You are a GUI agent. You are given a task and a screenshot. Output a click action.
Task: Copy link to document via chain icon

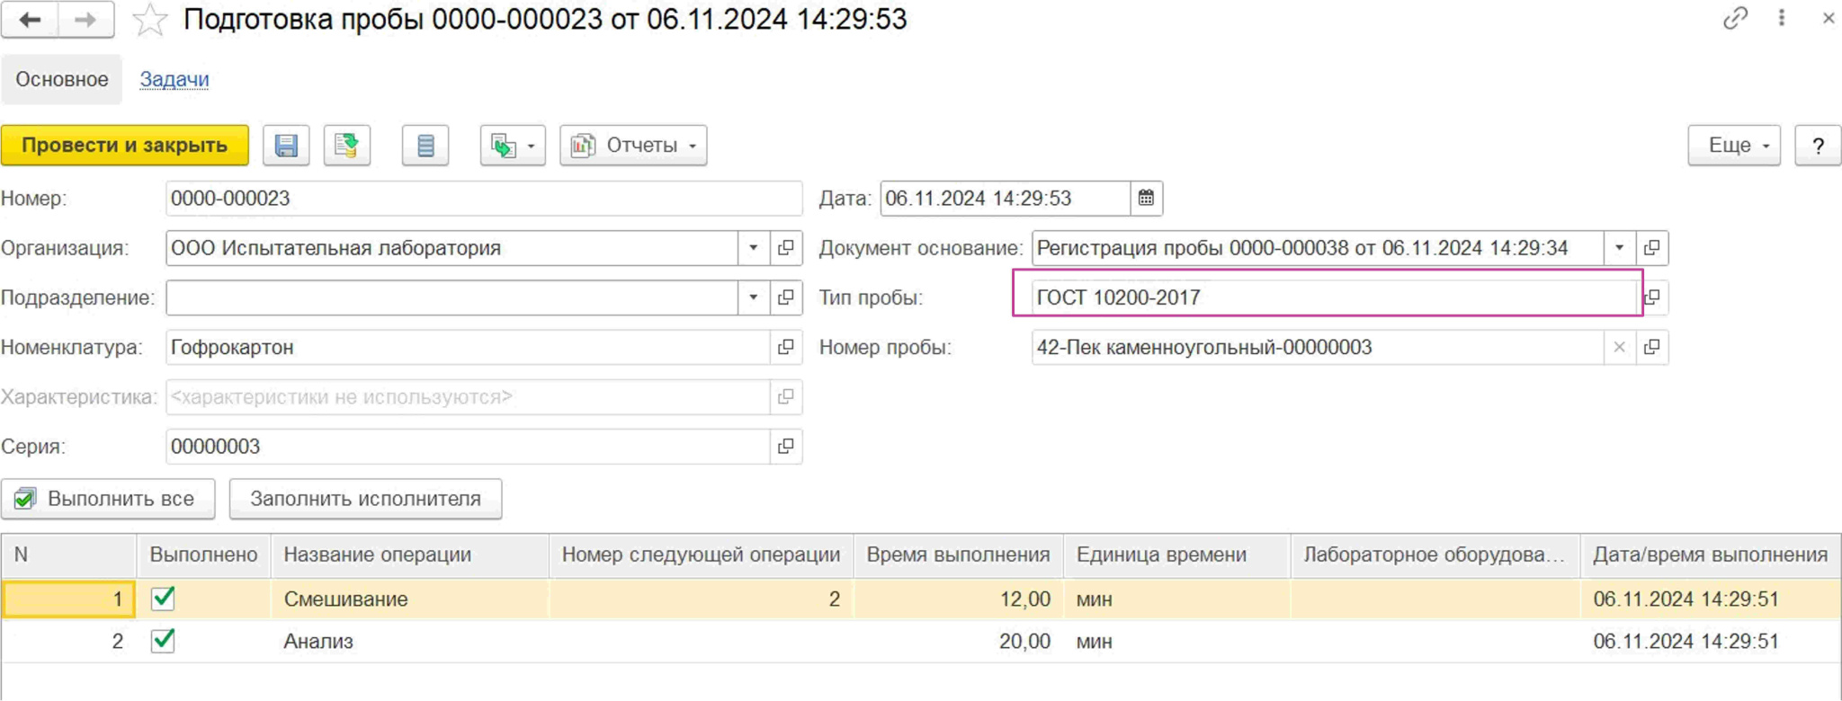point(1735,18)
